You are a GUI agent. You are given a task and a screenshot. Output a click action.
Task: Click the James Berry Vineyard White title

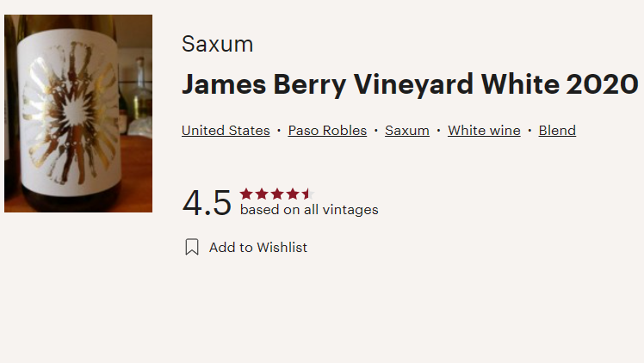click(370, 84)
